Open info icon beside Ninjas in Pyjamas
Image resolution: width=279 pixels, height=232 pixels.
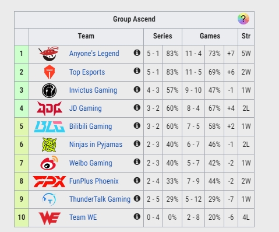pyautogui.click(x=137, y=143)
